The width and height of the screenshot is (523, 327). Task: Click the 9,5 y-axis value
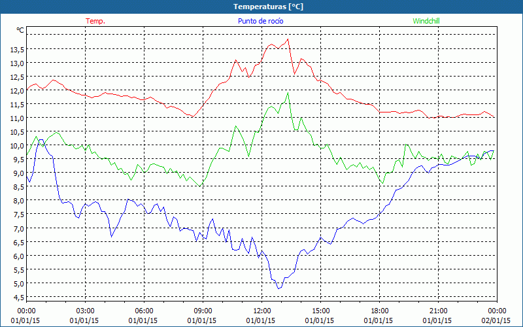point(18,160)
